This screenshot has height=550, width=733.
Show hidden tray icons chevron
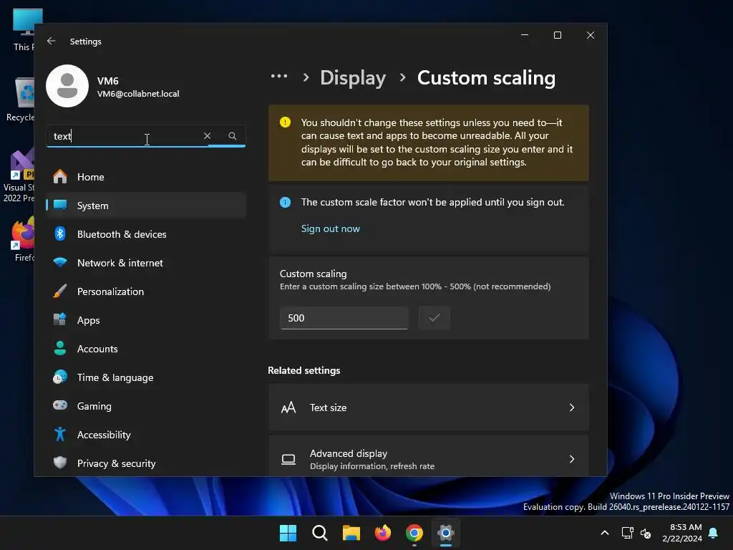pyautogui.click(x=604, y=533)
